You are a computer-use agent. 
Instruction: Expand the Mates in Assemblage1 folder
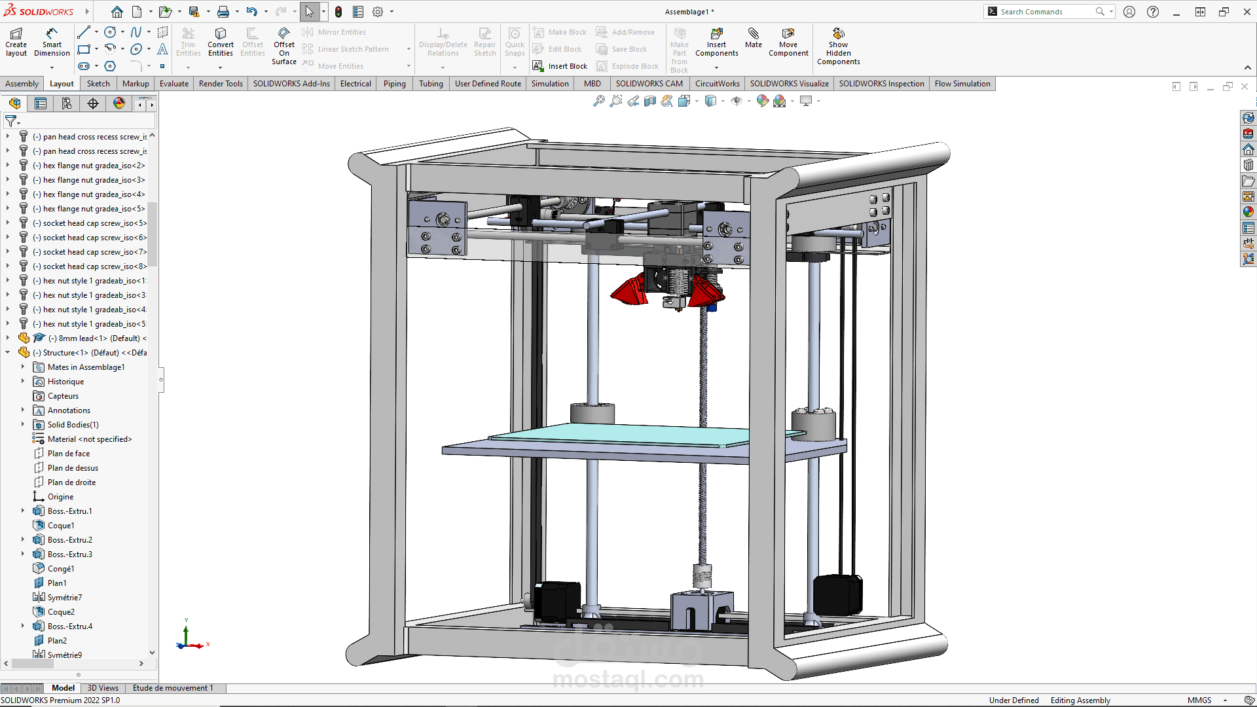tap(22, 367)
